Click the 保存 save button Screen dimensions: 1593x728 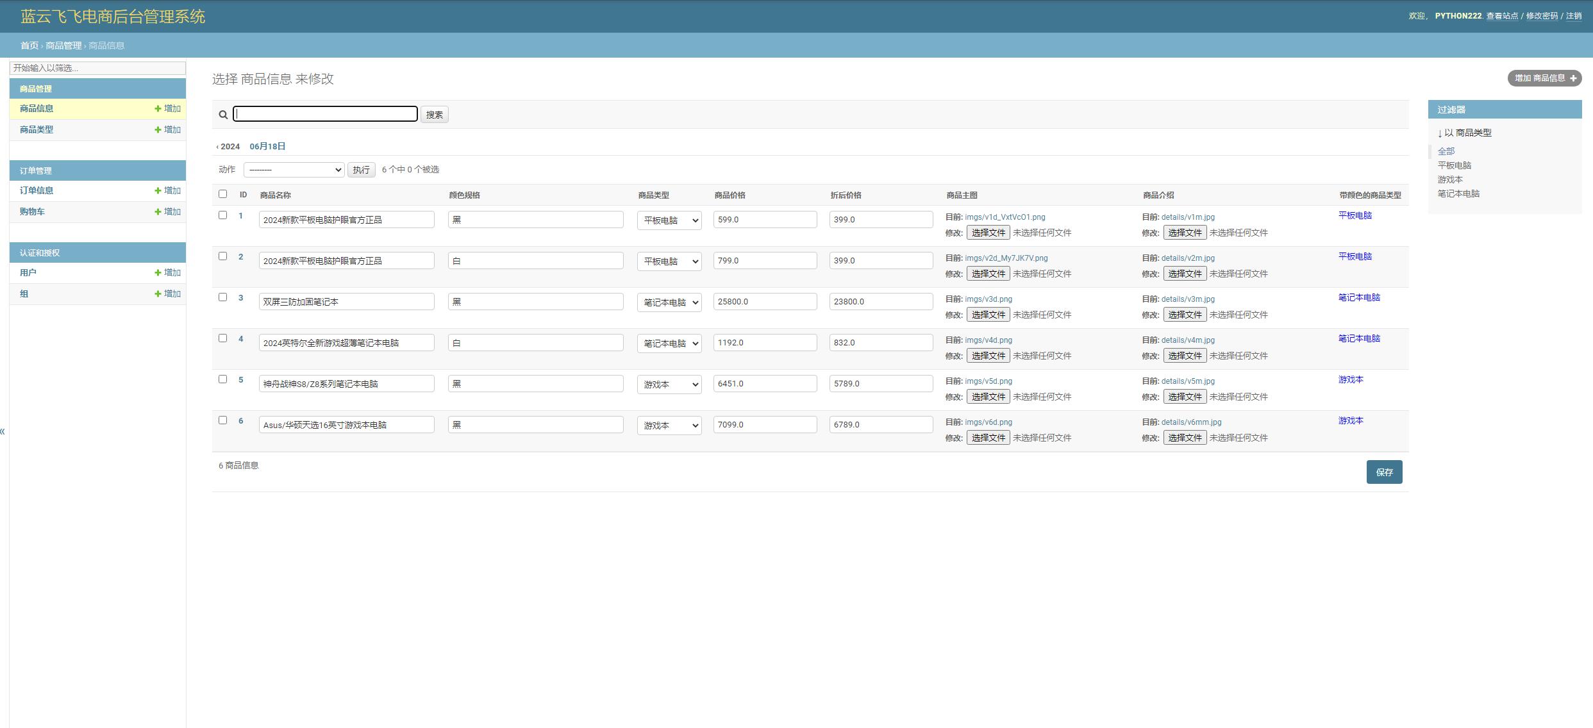click(x=1383, y=472)
